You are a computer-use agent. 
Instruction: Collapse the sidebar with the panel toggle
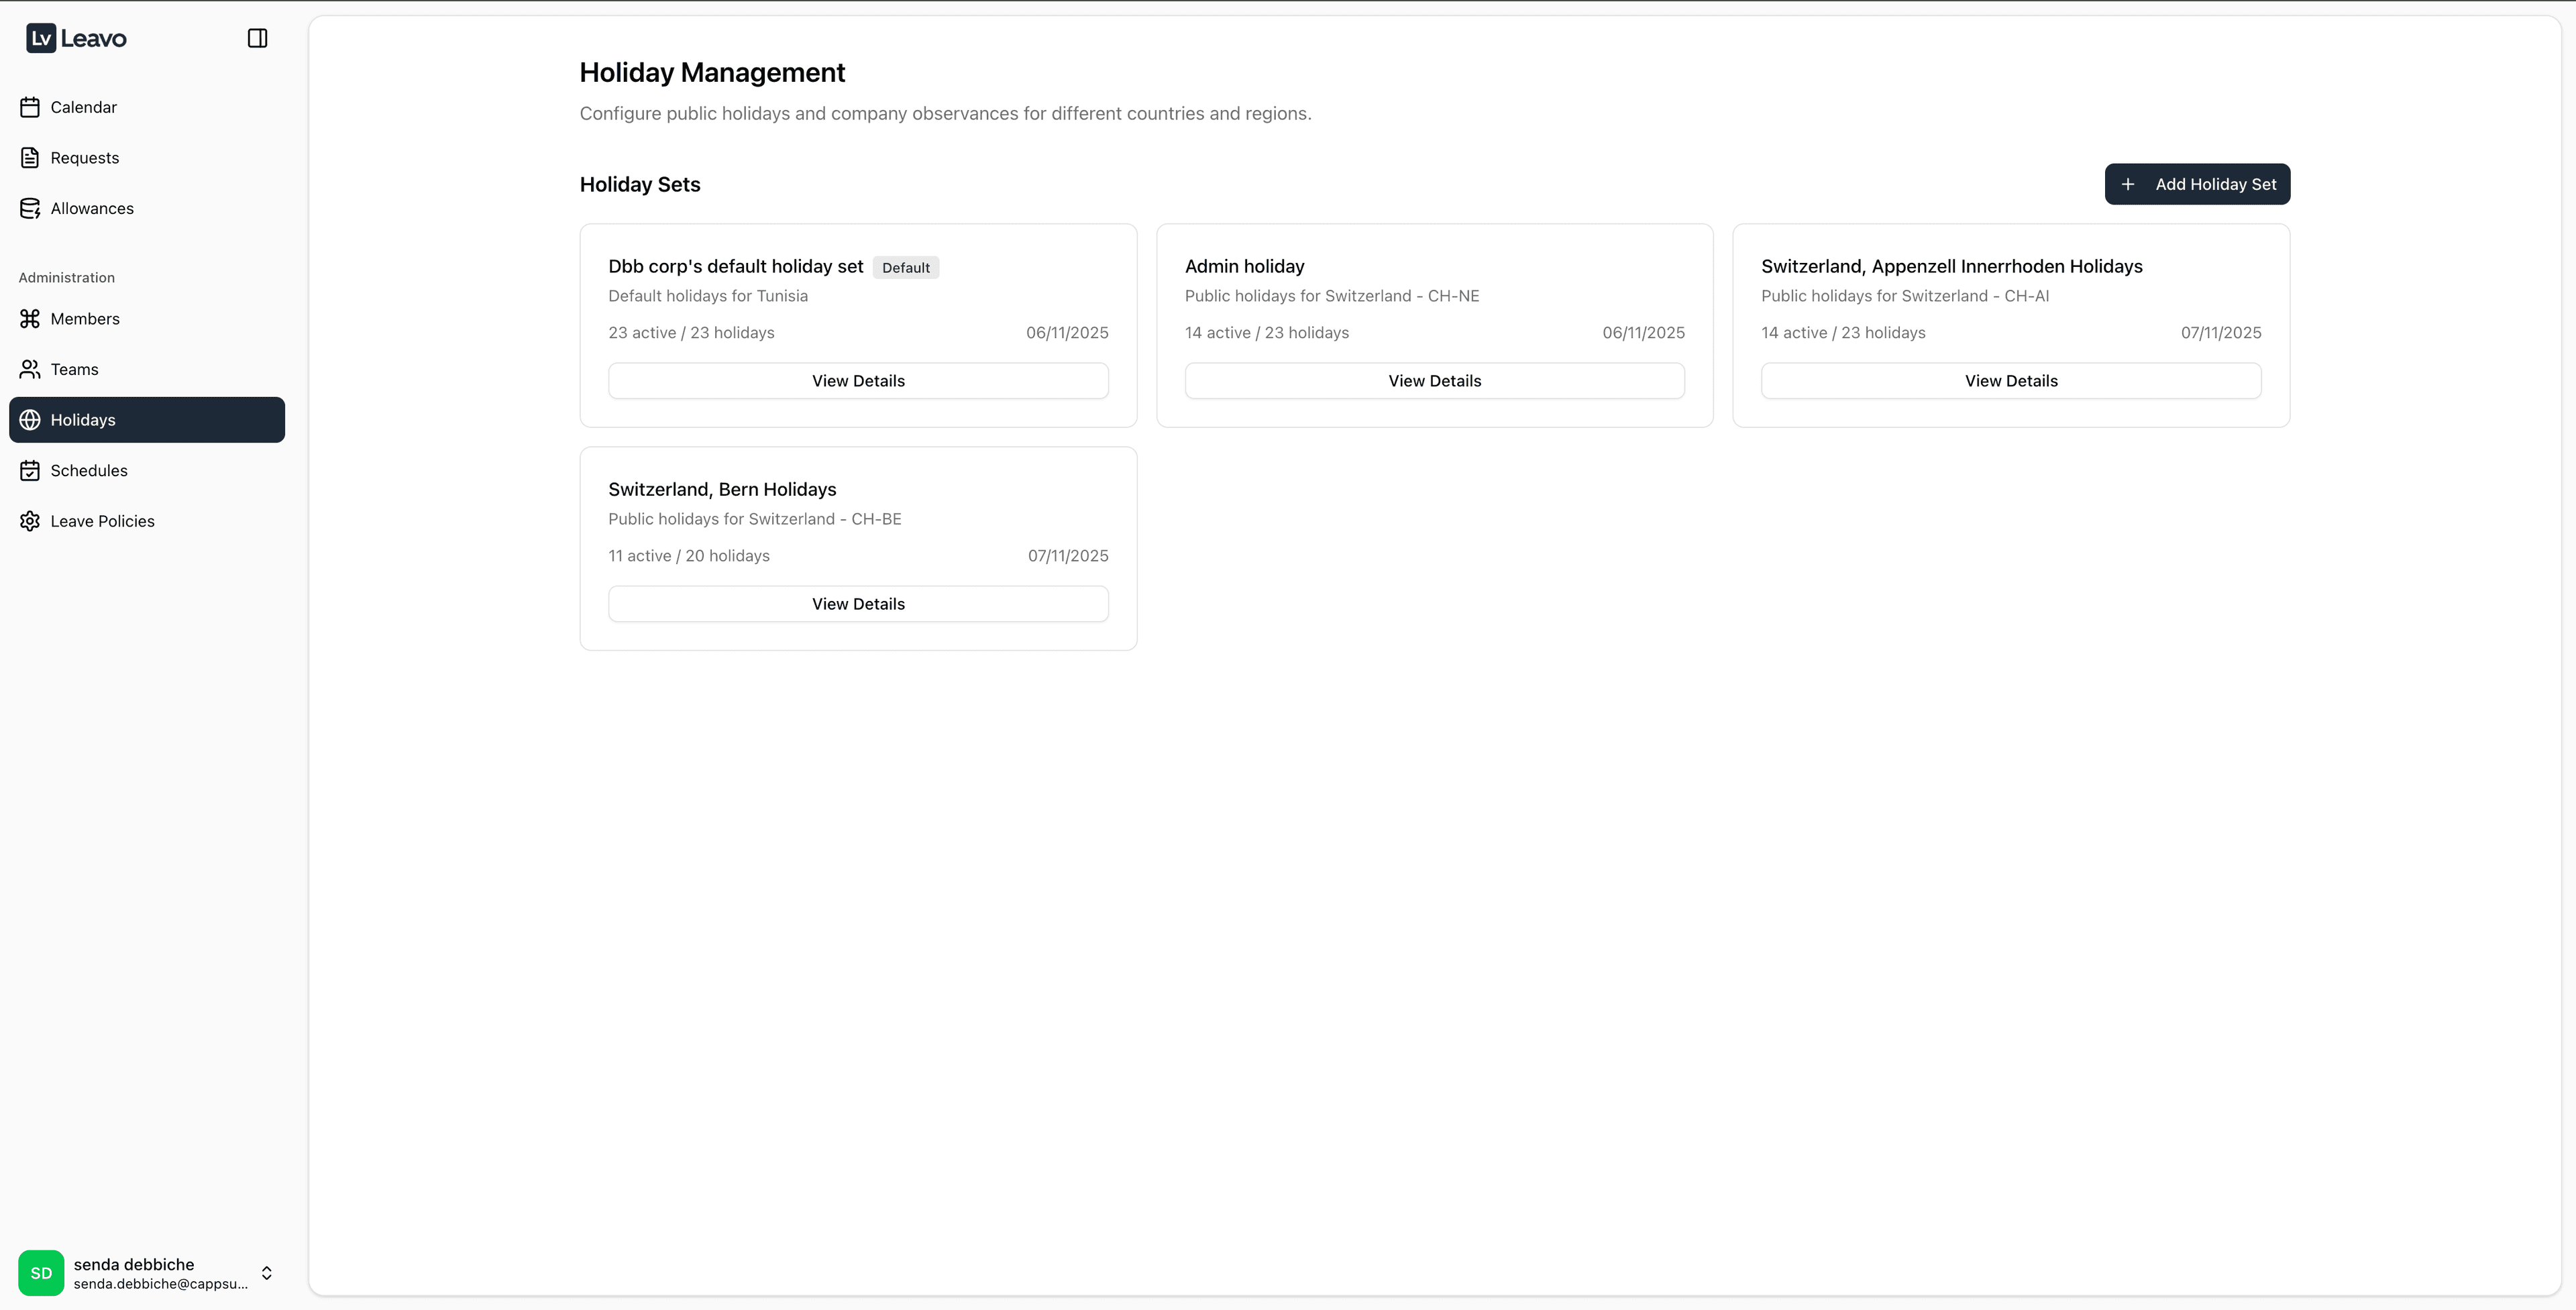(x=257, y=38)
